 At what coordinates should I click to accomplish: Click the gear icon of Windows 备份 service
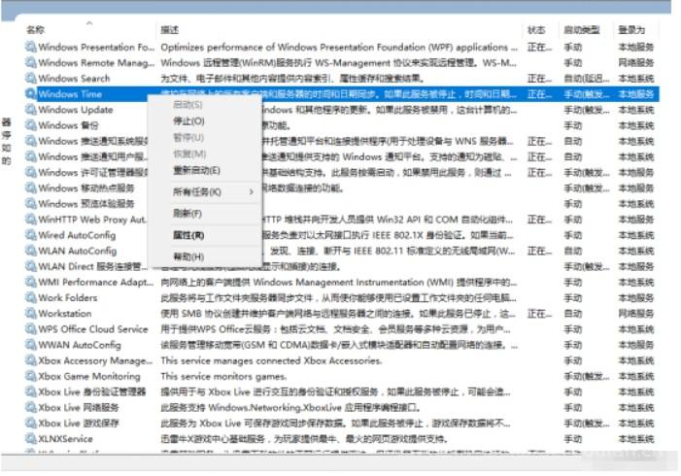30,125
